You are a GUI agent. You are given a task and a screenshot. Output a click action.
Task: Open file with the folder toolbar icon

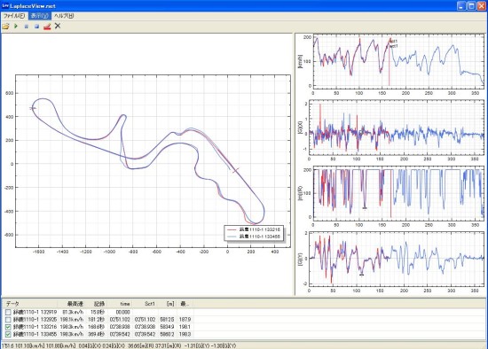(x=5, y=27)
